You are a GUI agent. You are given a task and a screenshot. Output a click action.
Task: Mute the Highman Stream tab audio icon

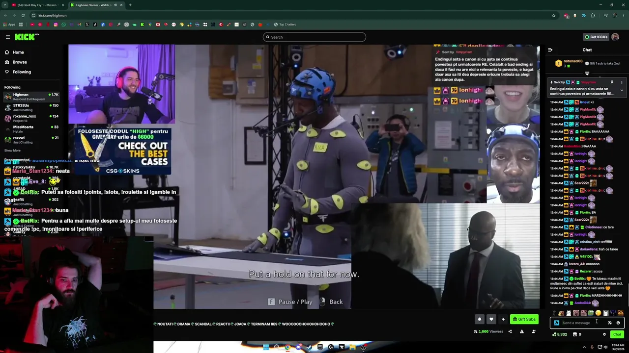(x=115, y=5)
